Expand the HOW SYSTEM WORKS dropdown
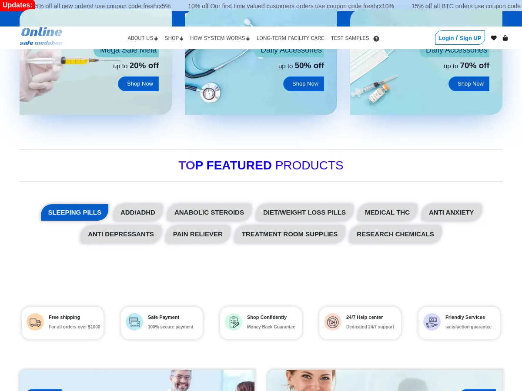This screenshot has height=391, width=522. [220, 38]
